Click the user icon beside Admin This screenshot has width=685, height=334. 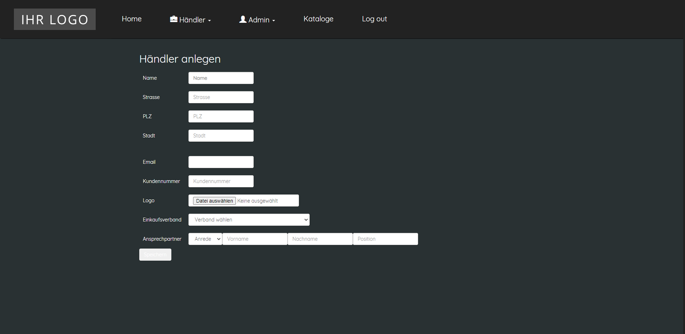[x=243, y=19]
